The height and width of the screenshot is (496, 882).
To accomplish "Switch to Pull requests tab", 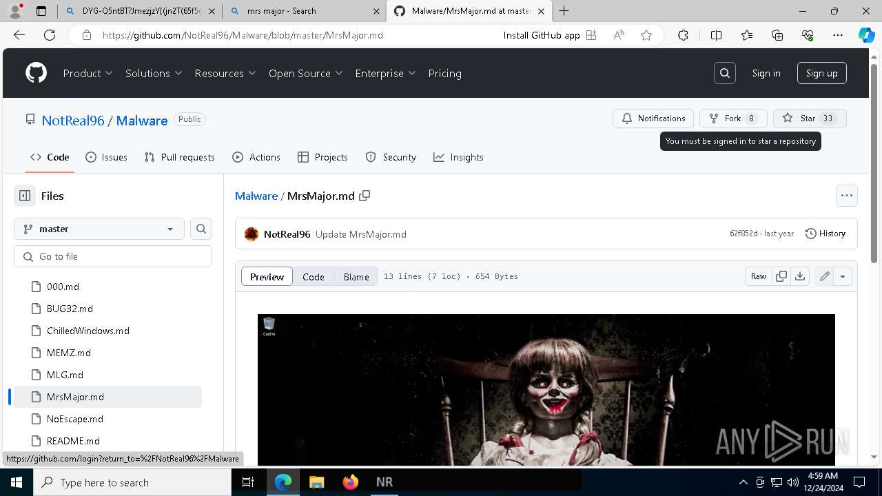I will pos(179,157).
